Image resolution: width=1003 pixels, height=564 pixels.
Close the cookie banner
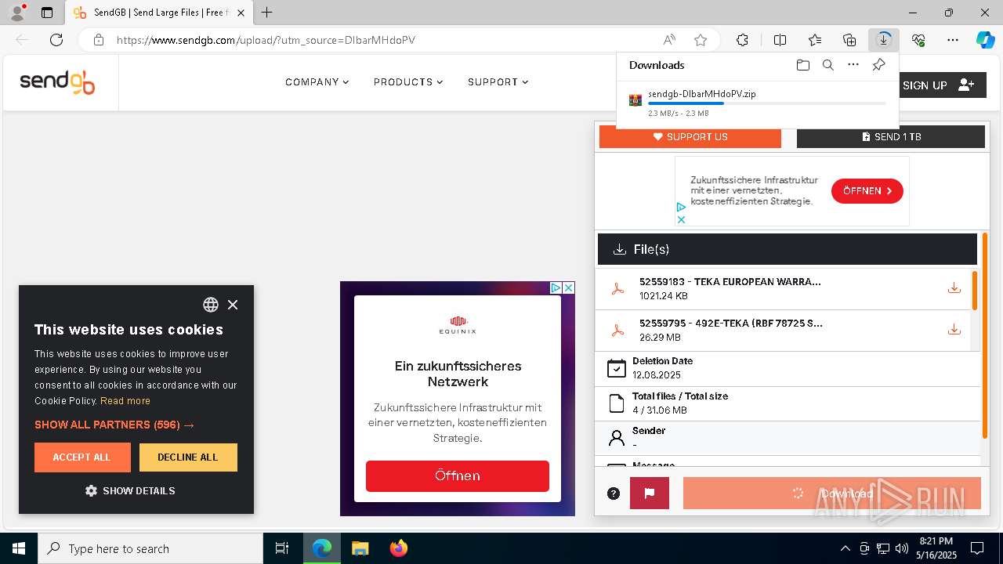(x=233, y=305)
